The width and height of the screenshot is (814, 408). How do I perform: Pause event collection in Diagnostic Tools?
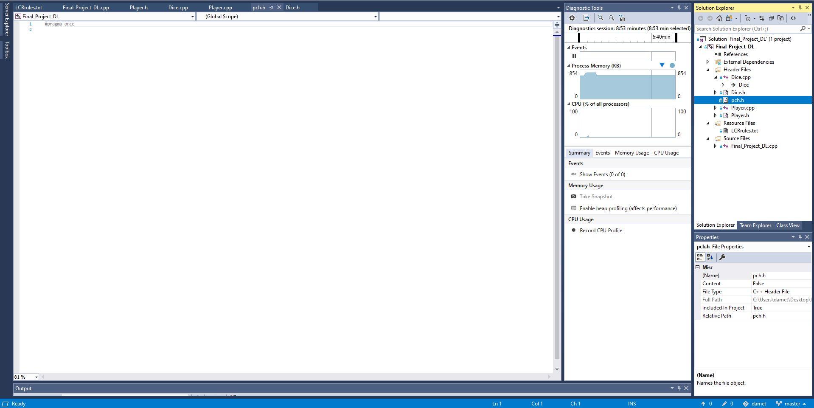[x=575, y=56]
